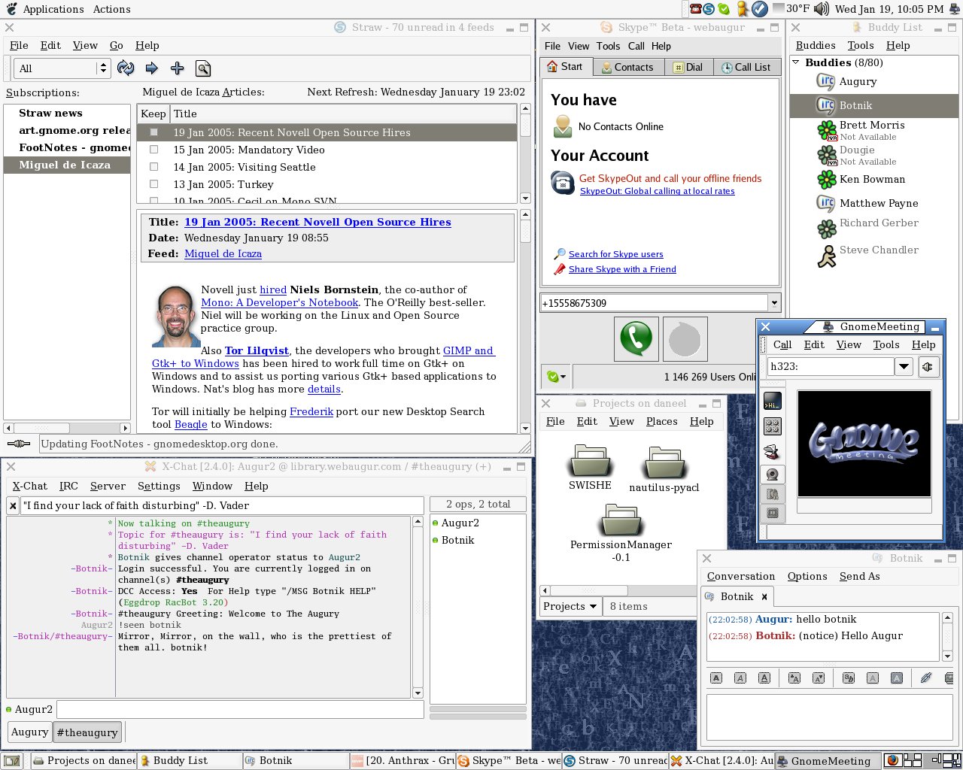Click the Search for Skype users link
The height and width of the screenshot is (770, 963).
click(x=615, y=254)
